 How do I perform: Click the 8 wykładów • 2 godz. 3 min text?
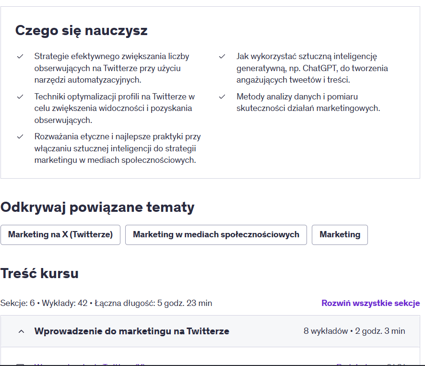[x=354, y=331]
